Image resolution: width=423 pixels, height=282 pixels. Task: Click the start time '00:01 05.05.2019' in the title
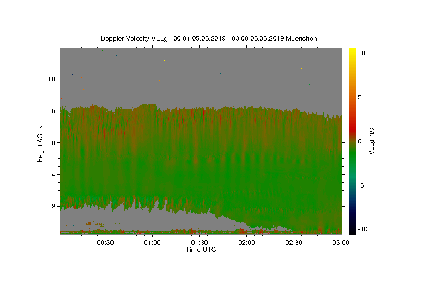199,38
